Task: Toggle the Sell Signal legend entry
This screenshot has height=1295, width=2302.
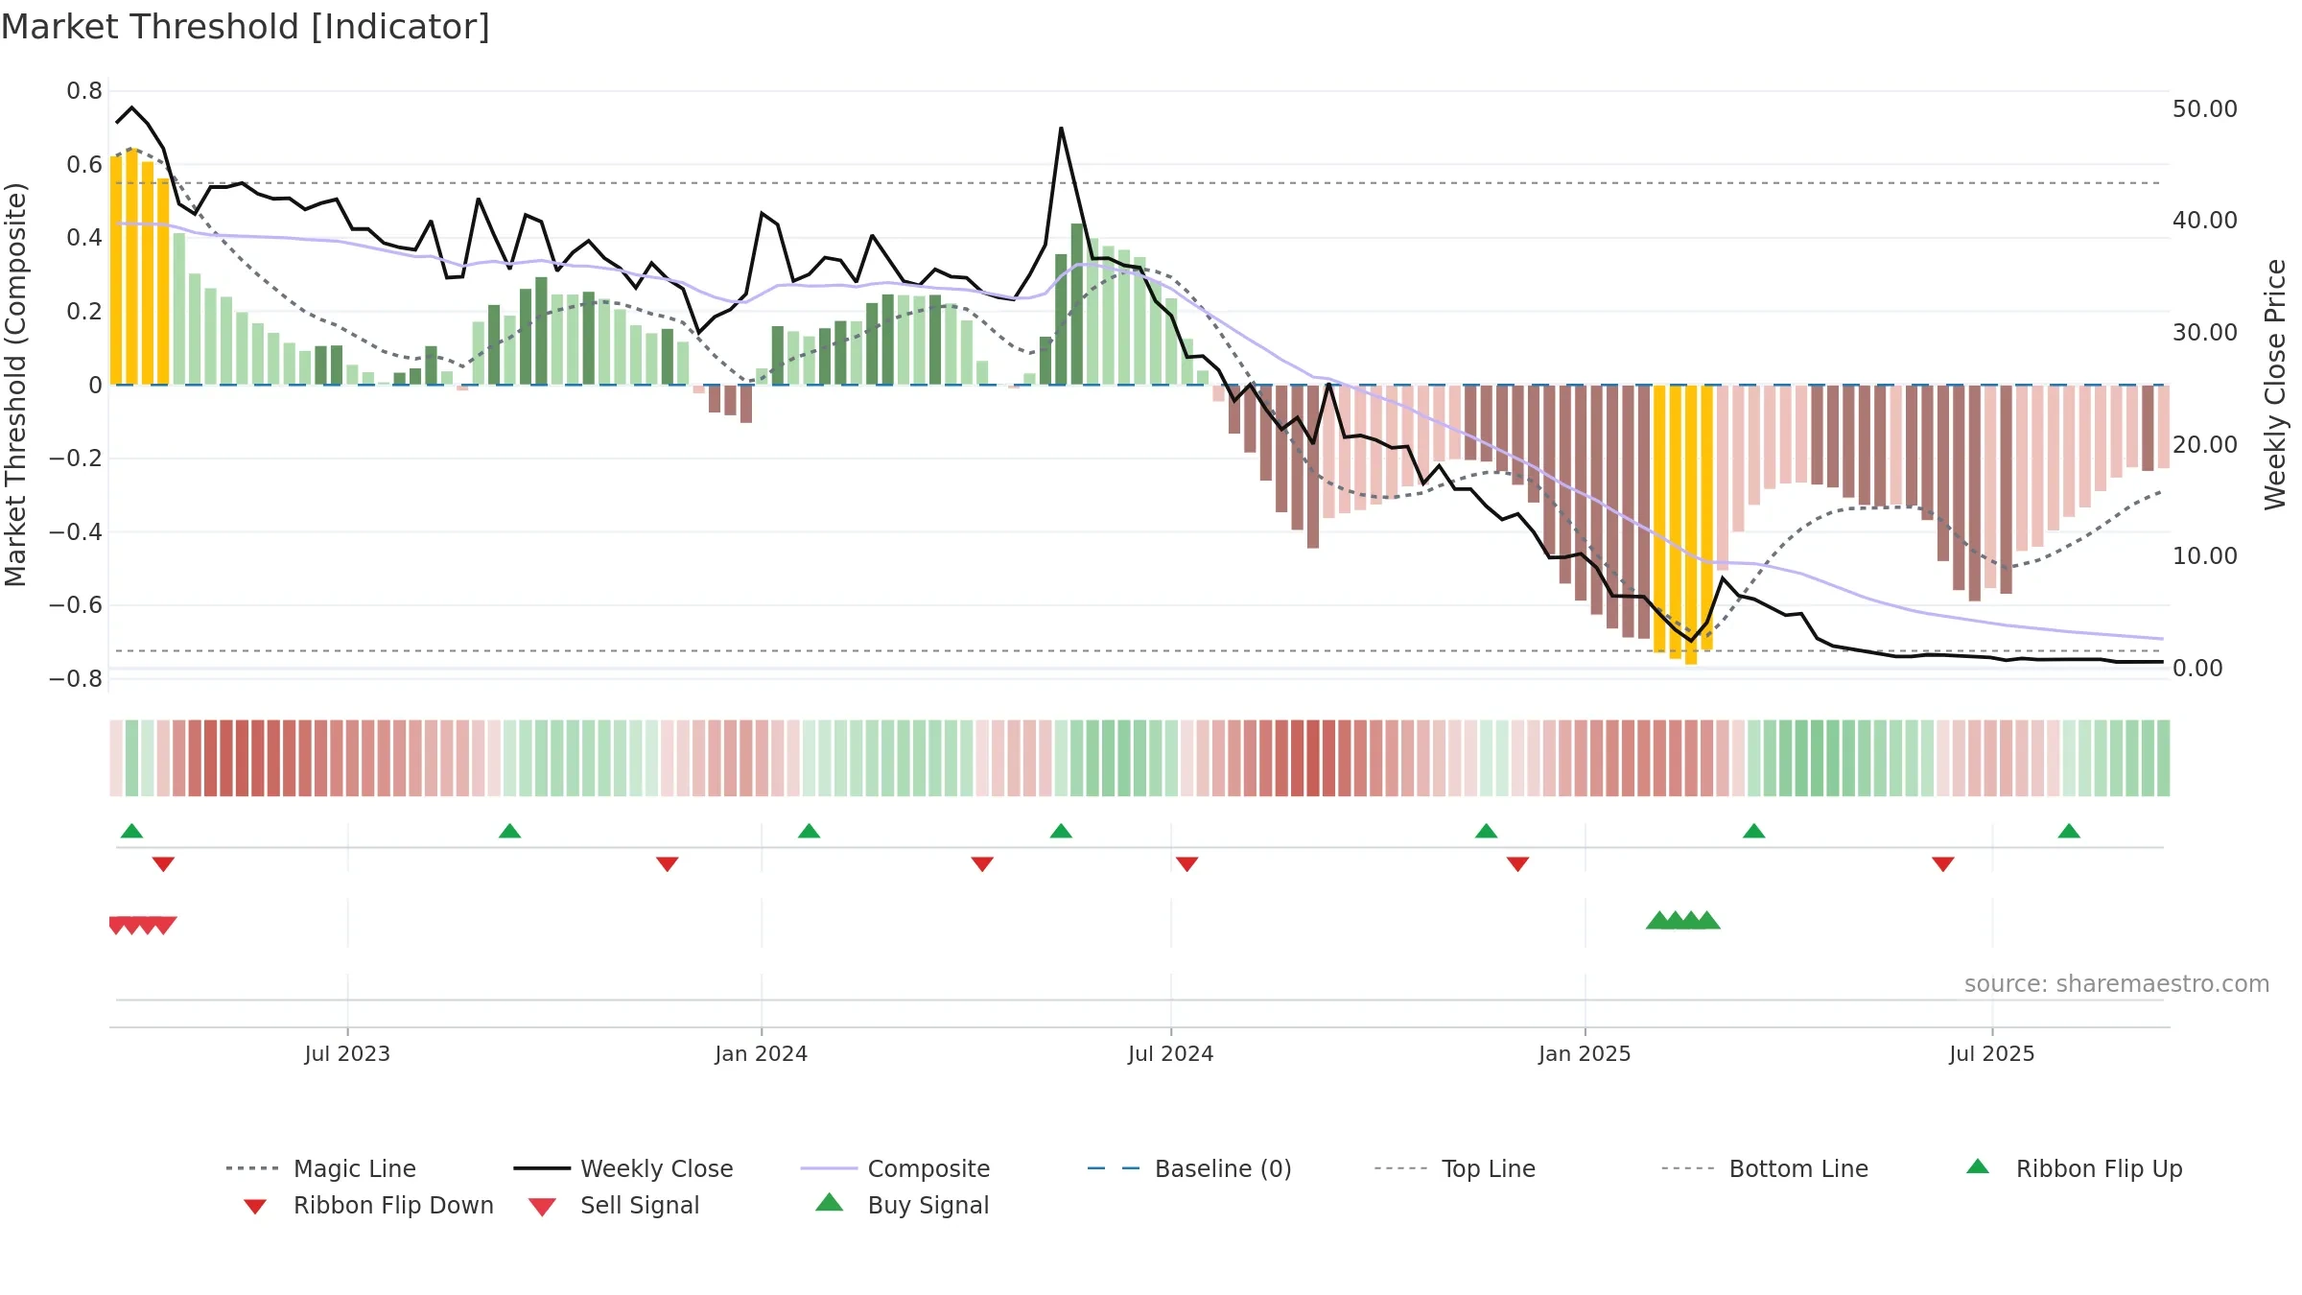Action: (614, 1205)
